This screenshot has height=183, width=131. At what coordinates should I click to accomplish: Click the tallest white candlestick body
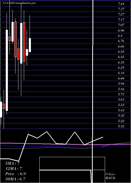tap(7, 70)
